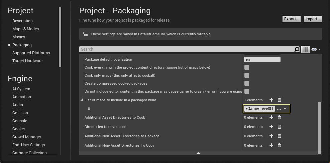Viewport: 330px width, 163px height.
Task: Remove all Additional Non-Asset Directories To Copy
Action: click(x=280, y=145)
